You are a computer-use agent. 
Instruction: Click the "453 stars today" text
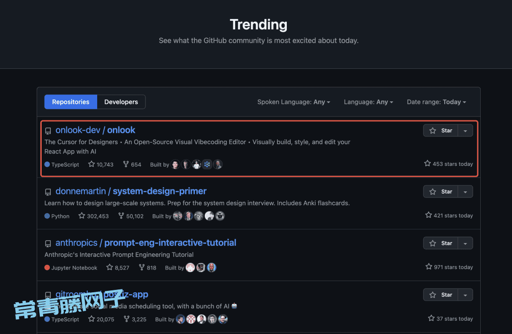point(448,164)
